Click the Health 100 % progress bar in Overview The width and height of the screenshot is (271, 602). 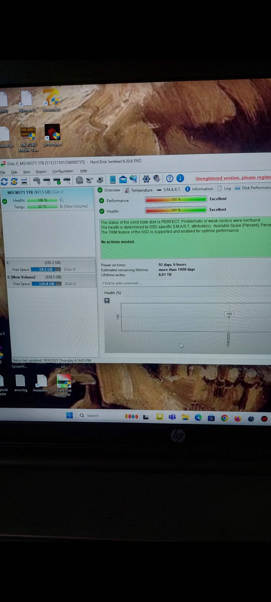(176, 210)
